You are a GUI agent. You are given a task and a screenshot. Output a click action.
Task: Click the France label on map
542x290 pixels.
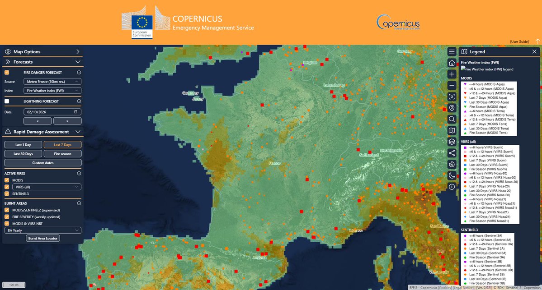click(x=274, y=163)
